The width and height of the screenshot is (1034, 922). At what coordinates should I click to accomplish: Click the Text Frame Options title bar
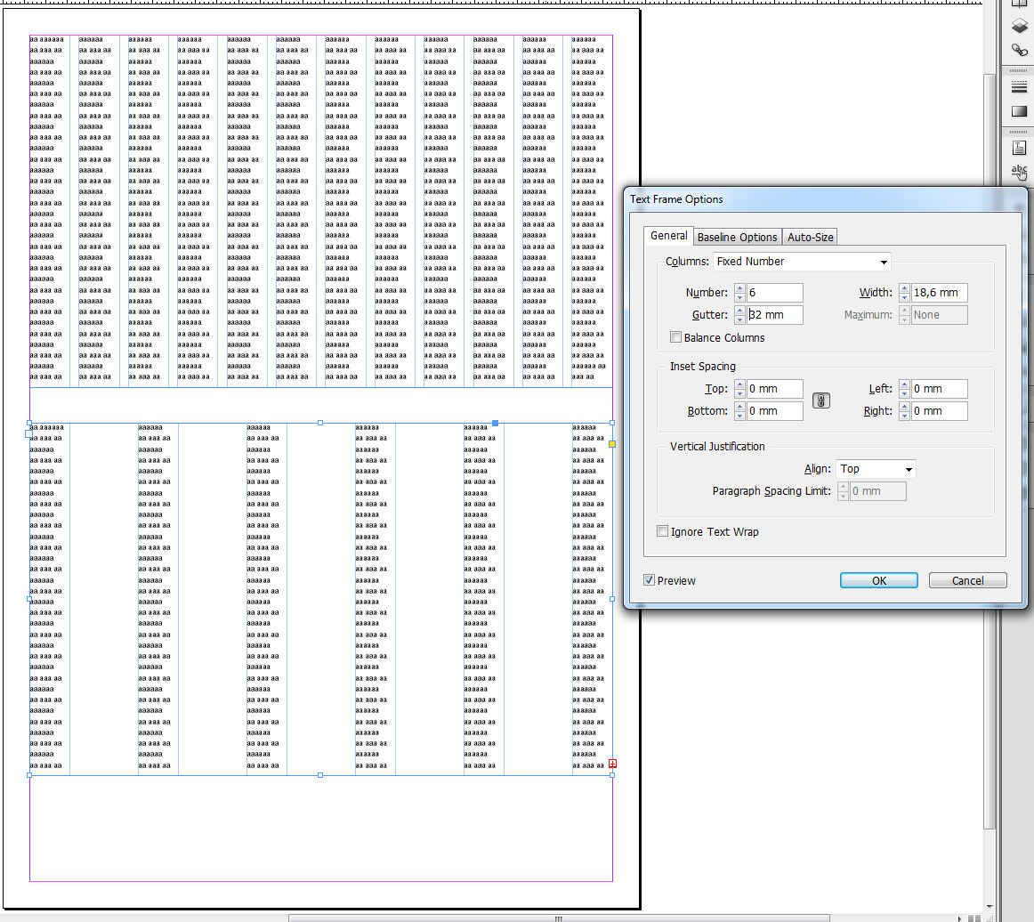[x=824, y=199]
